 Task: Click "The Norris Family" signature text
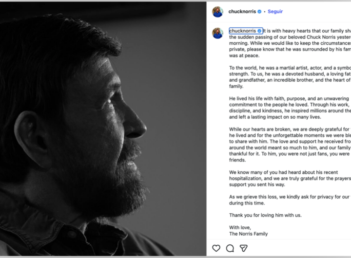click(249, 234)
